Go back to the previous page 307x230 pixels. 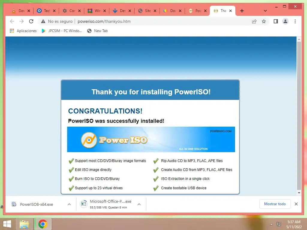click(12, 21)
